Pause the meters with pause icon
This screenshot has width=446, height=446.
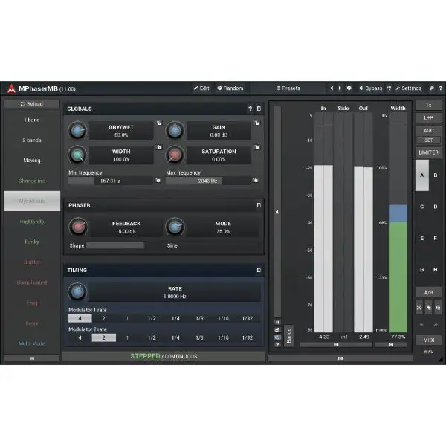pyautogui.click(x=277, y=323)
